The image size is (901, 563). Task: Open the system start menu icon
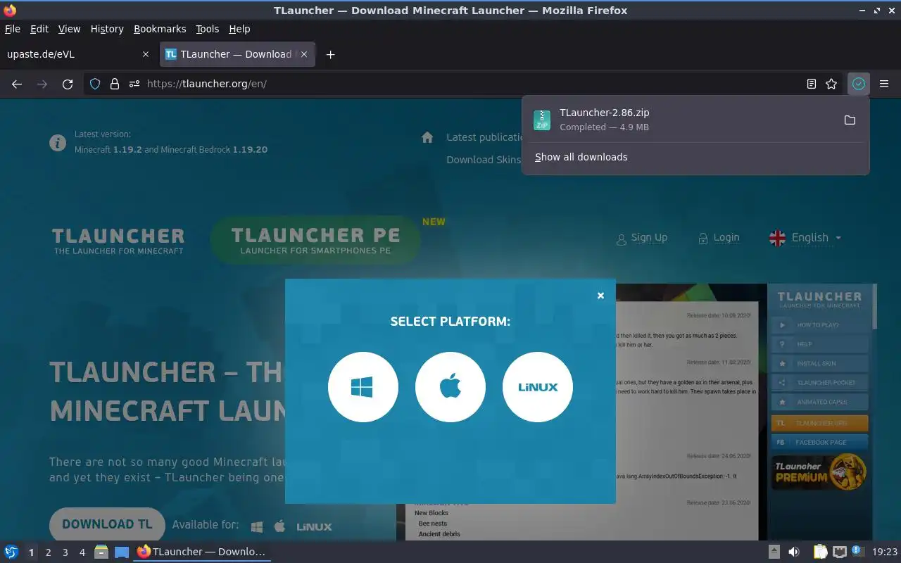(11, 552)
